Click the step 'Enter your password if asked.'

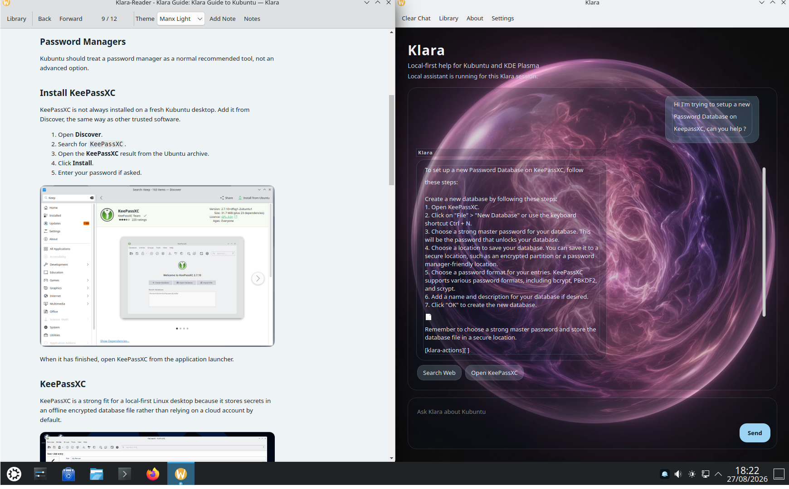tap(100, 173)
